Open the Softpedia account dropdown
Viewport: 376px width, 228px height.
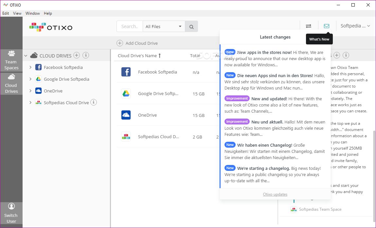tap(355, 26)
